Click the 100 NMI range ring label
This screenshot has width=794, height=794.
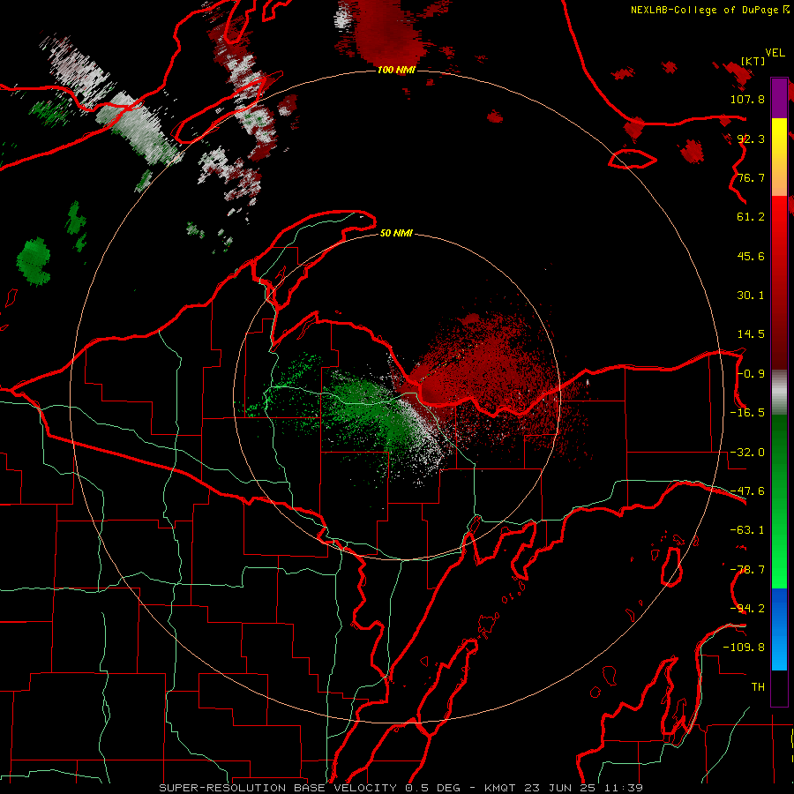click(x=396, y=70)
